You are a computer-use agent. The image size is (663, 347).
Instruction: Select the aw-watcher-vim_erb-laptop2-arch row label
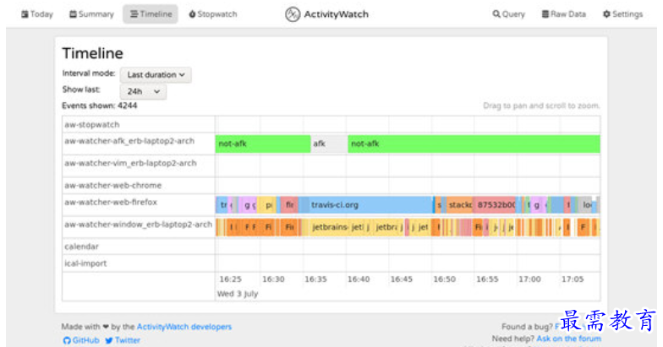[x=130, y=163]
